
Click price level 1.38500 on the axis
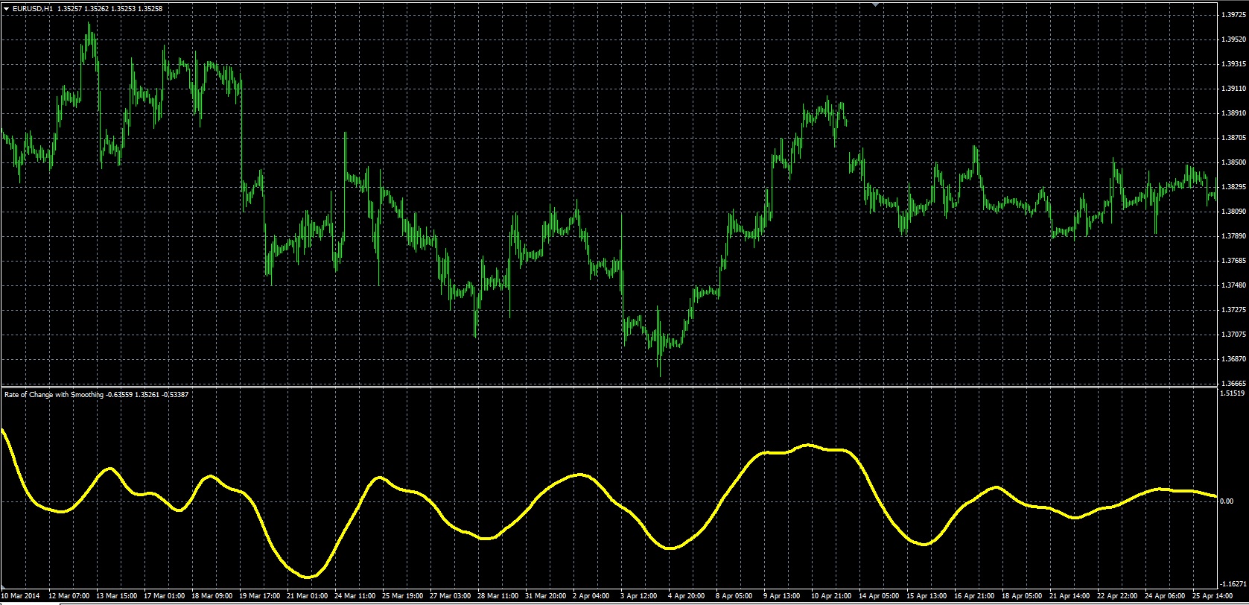1233,162
